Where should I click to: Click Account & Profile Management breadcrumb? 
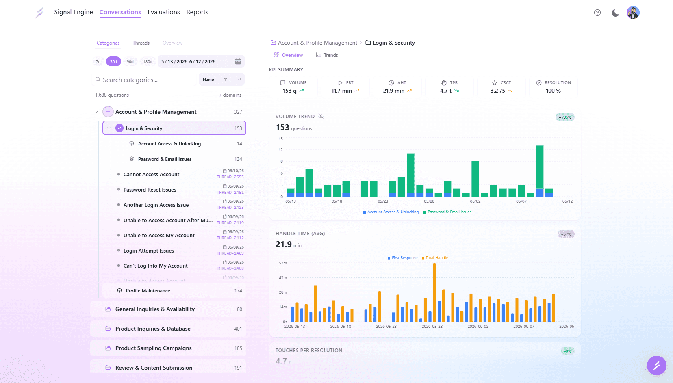point(317,43)
